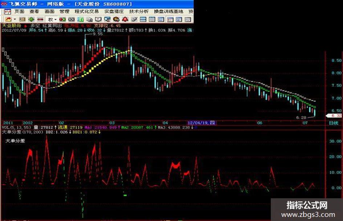Click the open book toolbar icon

tap(98, 20)
